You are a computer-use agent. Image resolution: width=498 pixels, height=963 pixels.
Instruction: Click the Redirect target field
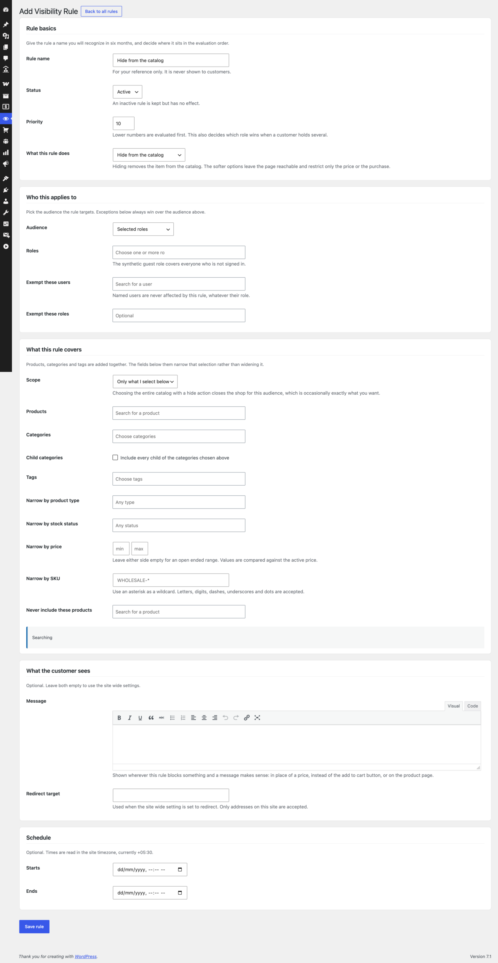[x=171, y=795]
